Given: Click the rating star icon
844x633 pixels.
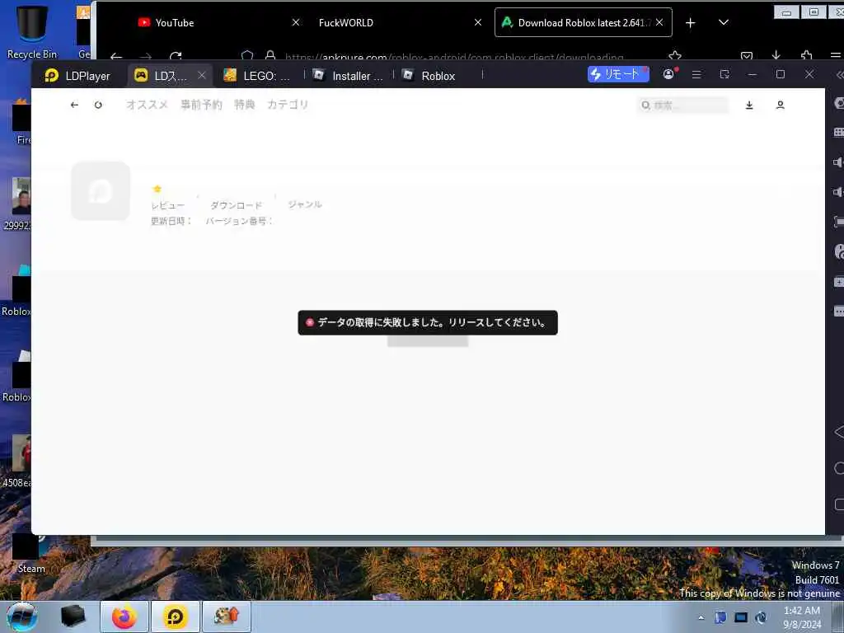Looking at the screenshot, I should [157, 189].
